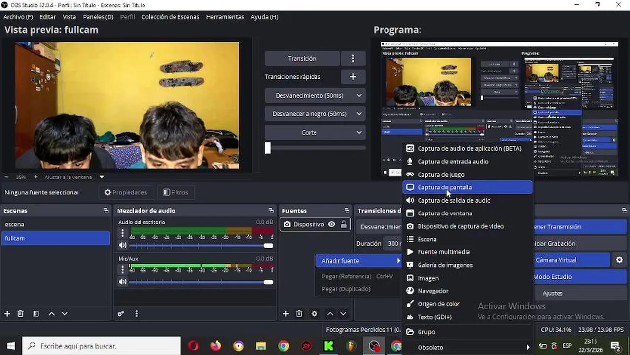Choose Captura de ventana source

click(x=468, y=213)
